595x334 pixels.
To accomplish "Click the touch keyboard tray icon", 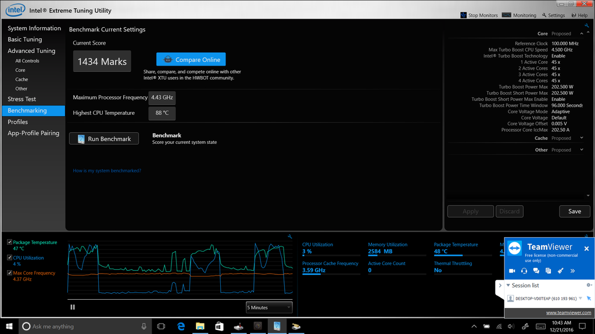I will pos(541,326).
